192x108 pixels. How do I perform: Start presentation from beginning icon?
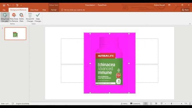click(x=17, y=5)
